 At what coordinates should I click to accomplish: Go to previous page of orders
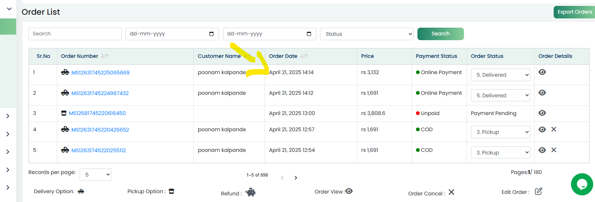(x=282, y=178)
